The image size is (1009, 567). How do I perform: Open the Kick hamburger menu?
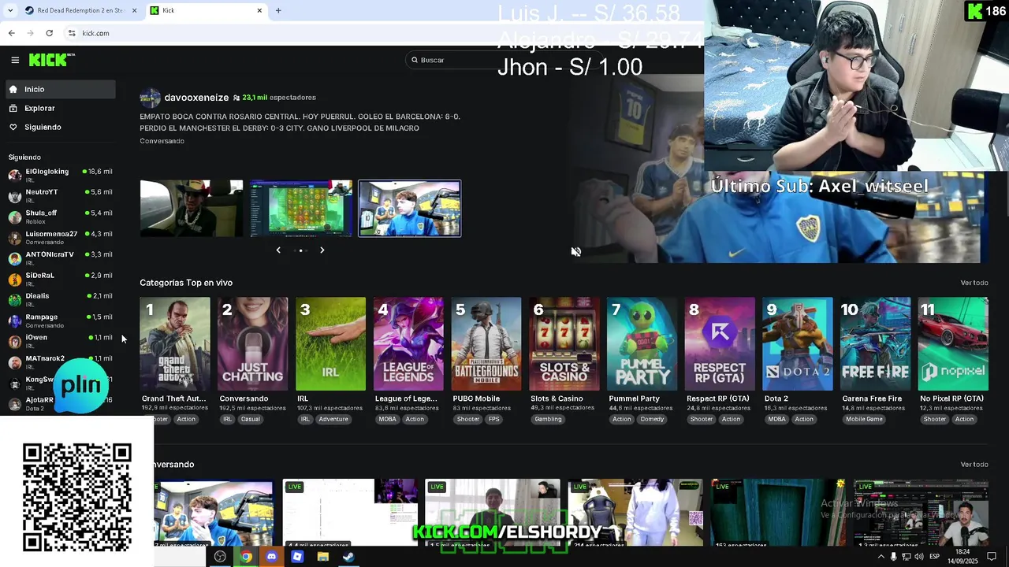[x=15, y=60]
